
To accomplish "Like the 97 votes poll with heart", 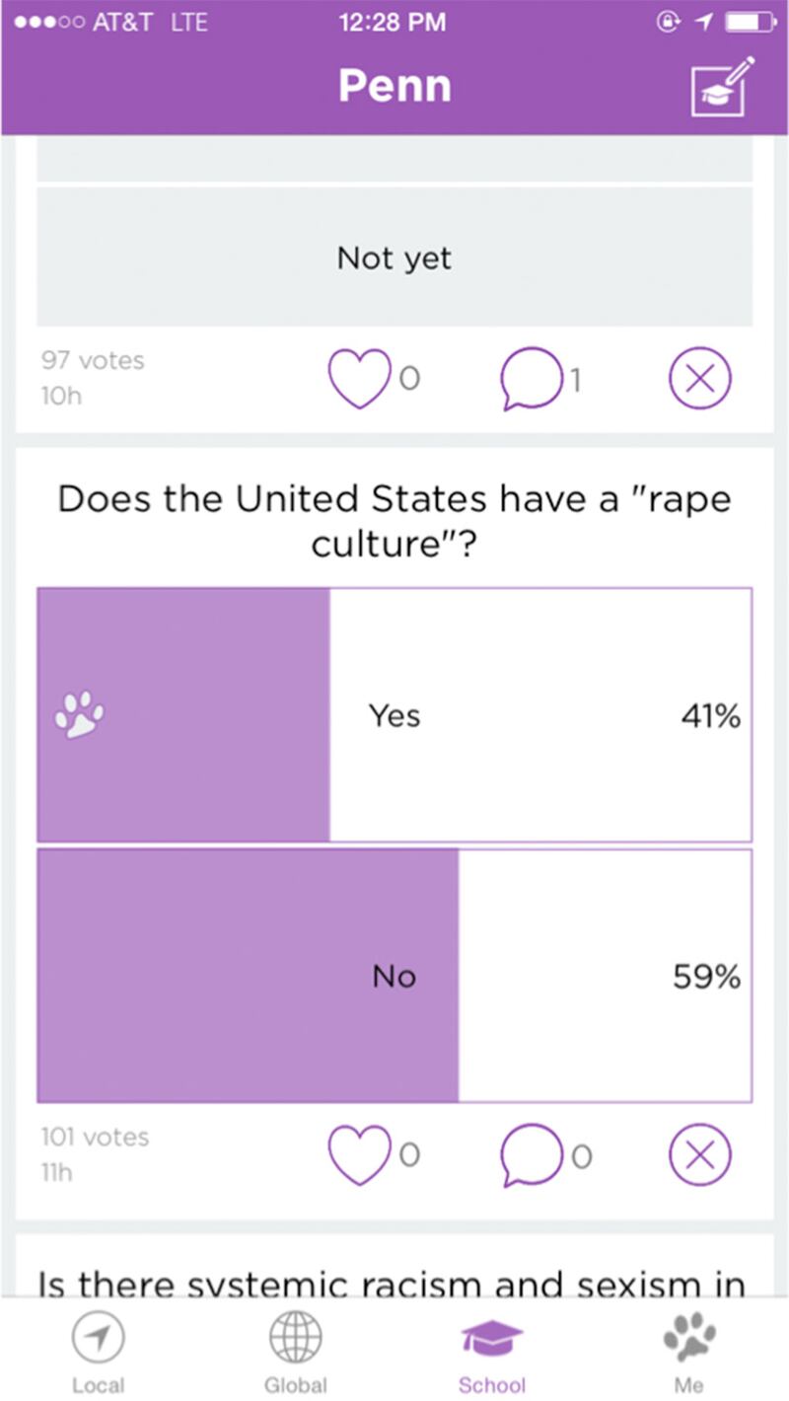I will tap(359, 378).
